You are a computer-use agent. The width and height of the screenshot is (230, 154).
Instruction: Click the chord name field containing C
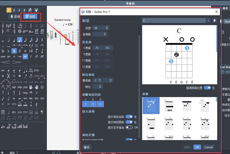[x=174, y=20]
